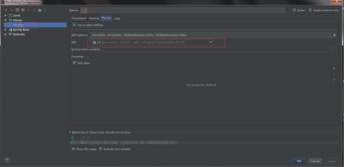The image size is (344, 167).
Task: Select the Spring Boot tree node
Action: click(21, 29)
